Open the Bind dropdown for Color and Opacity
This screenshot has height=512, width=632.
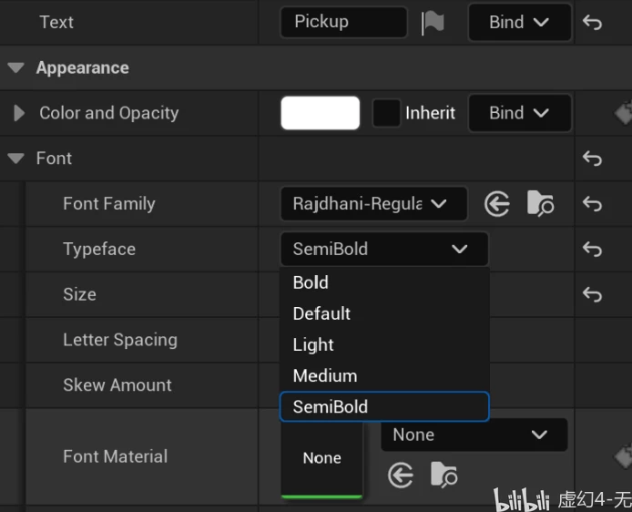(519, 113)
